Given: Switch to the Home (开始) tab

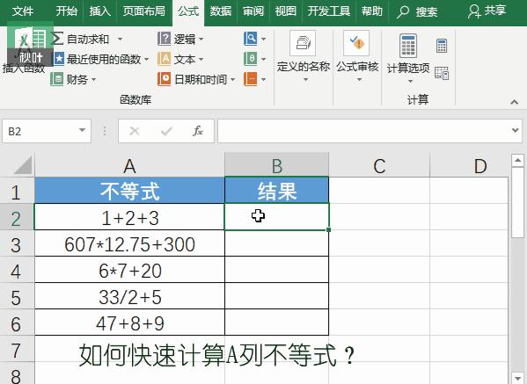Looking at the screenshot, I should point(66,11).
